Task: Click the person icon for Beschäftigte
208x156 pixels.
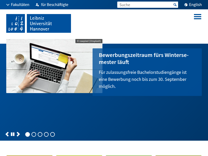Action: [x=37, y=5]
